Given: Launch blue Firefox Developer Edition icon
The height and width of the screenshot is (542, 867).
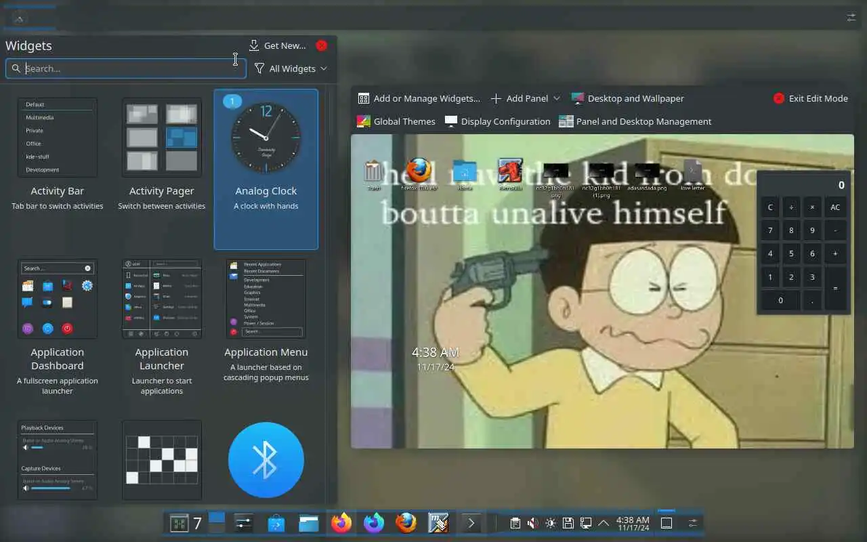Looking at the screenshot, I should 374,523.
